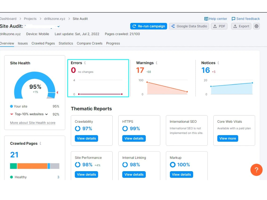
Task: Click the Errors count 0
Action: (x=73, y=70)
